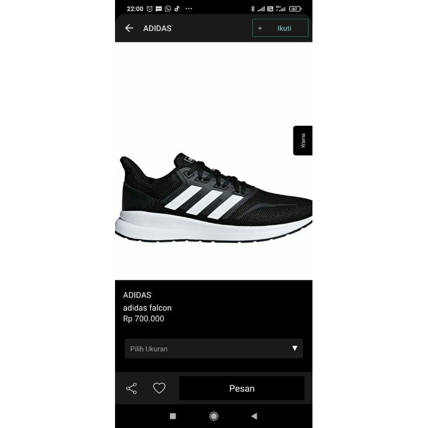Tap the Bluetooth status icon
The image size is (428, 428).
click(253, 9)
